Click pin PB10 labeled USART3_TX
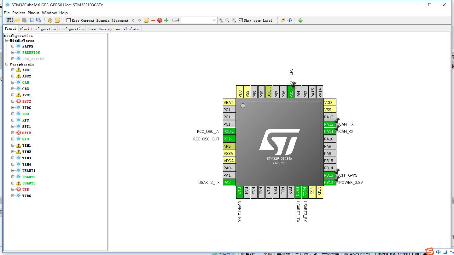The image size is (454, 255). 298,192
